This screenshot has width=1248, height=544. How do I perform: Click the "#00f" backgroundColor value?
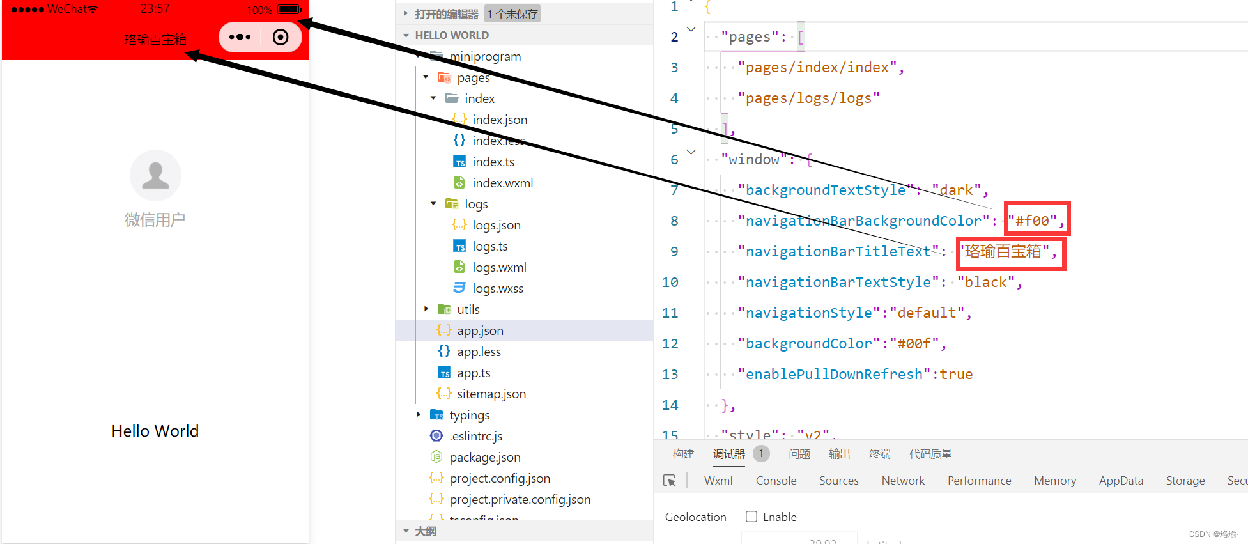point(914,343)
